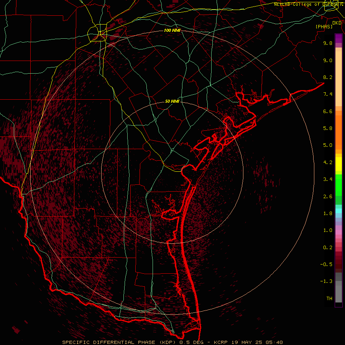Click the 2.6 value on the color scale
The image size is (345, 345).
[328, 197]
